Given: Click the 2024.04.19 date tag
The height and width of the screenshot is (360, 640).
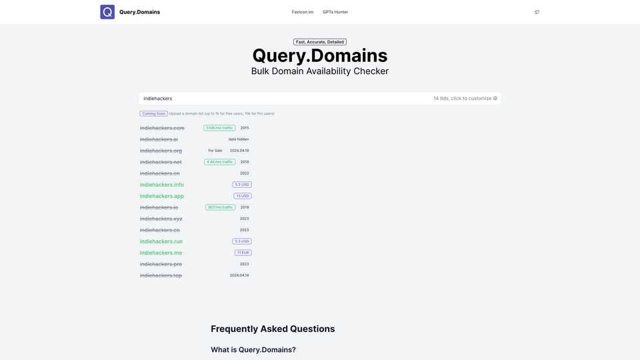Looking at the screenshot, I should pyautogui.click(x=239, y=151).
